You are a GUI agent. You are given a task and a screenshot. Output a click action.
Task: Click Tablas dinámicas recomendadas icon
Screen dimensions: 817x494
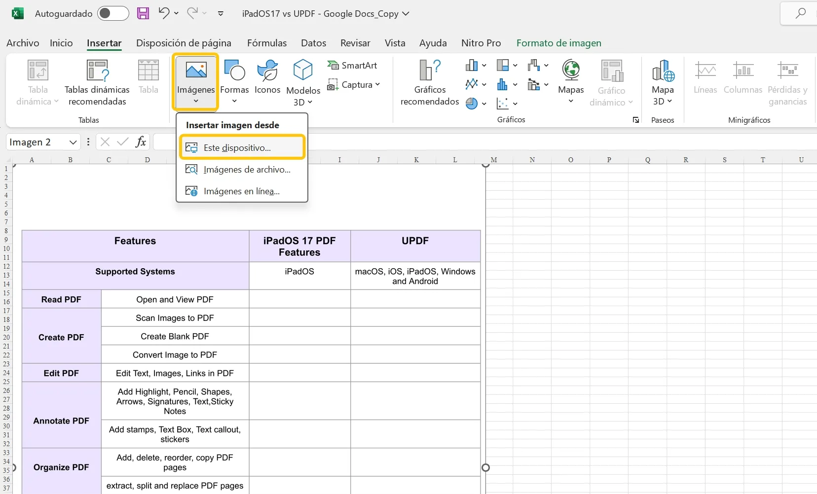tap(97, 71)
